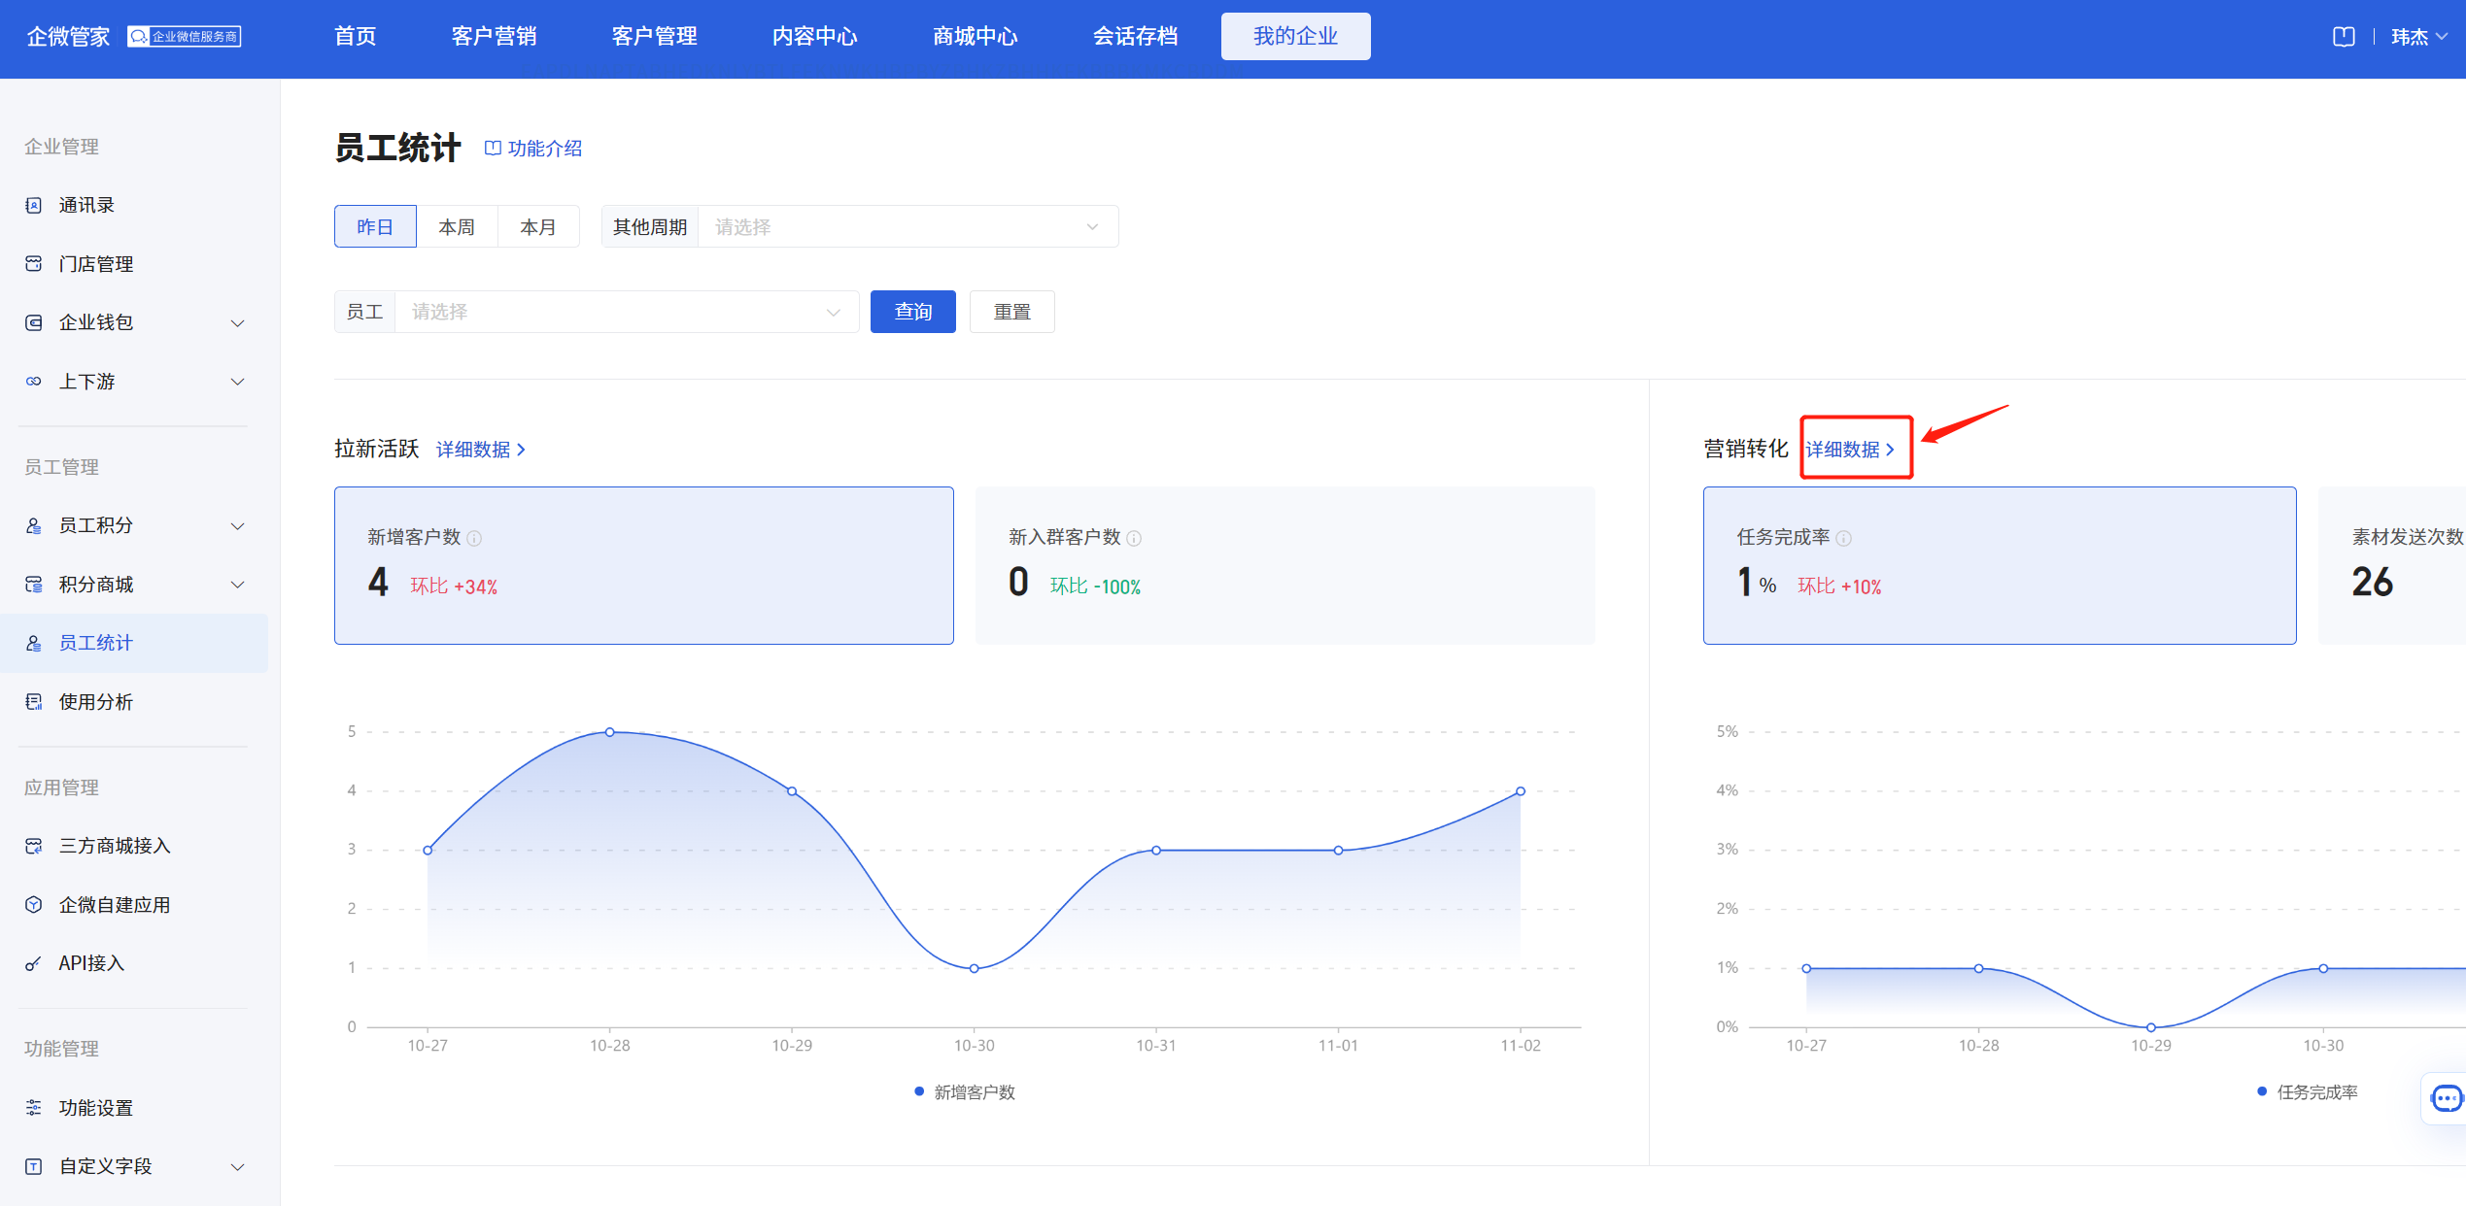Select the 本周 period toggle

pos(457,226)
